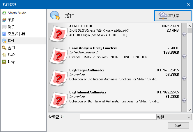Open the 标题 search filter dropdown
193x132 pixels.
coord(174,117)
